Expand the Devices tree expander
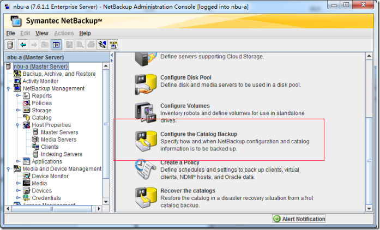 click(17, 191)
